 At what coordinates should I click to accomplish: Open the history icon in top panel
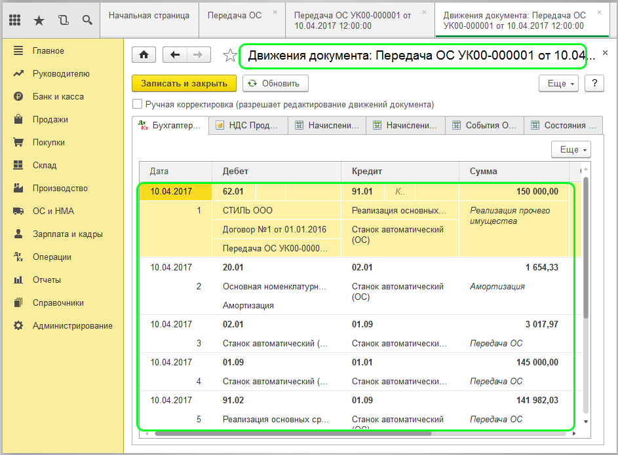[x=63, y=20]
